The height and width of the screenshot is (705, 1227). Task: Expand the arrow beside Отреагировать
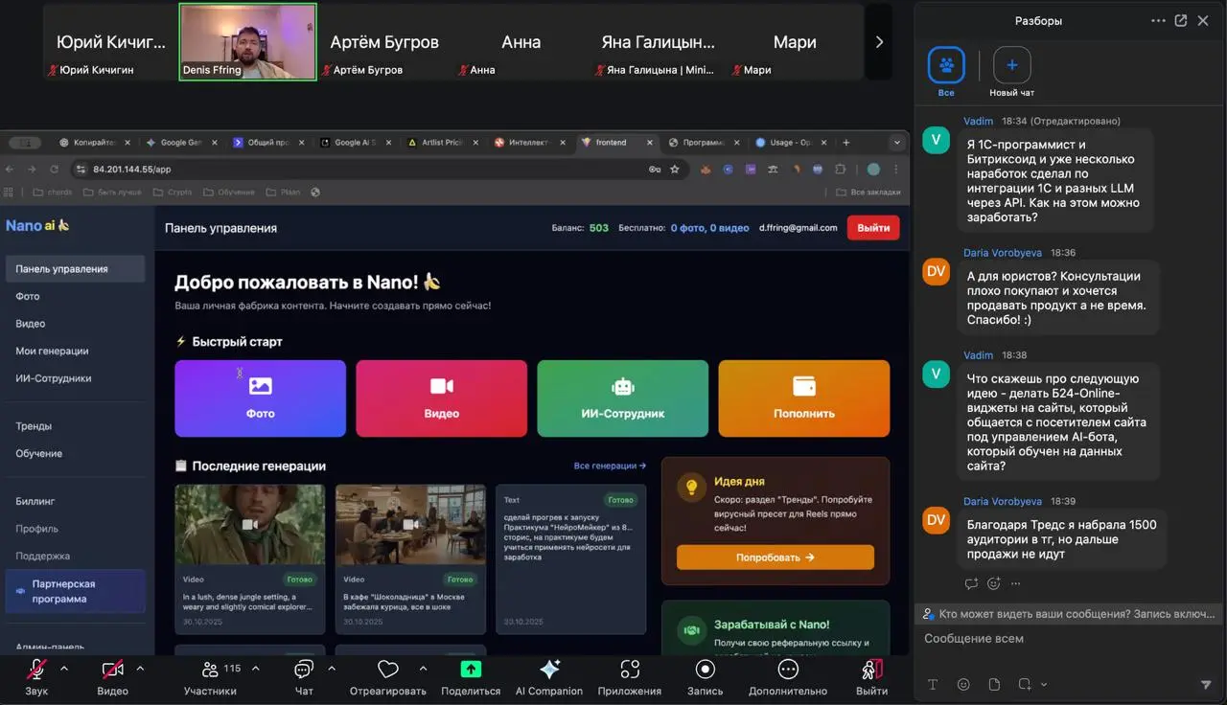pyautogui.click(x=423, y=669)
